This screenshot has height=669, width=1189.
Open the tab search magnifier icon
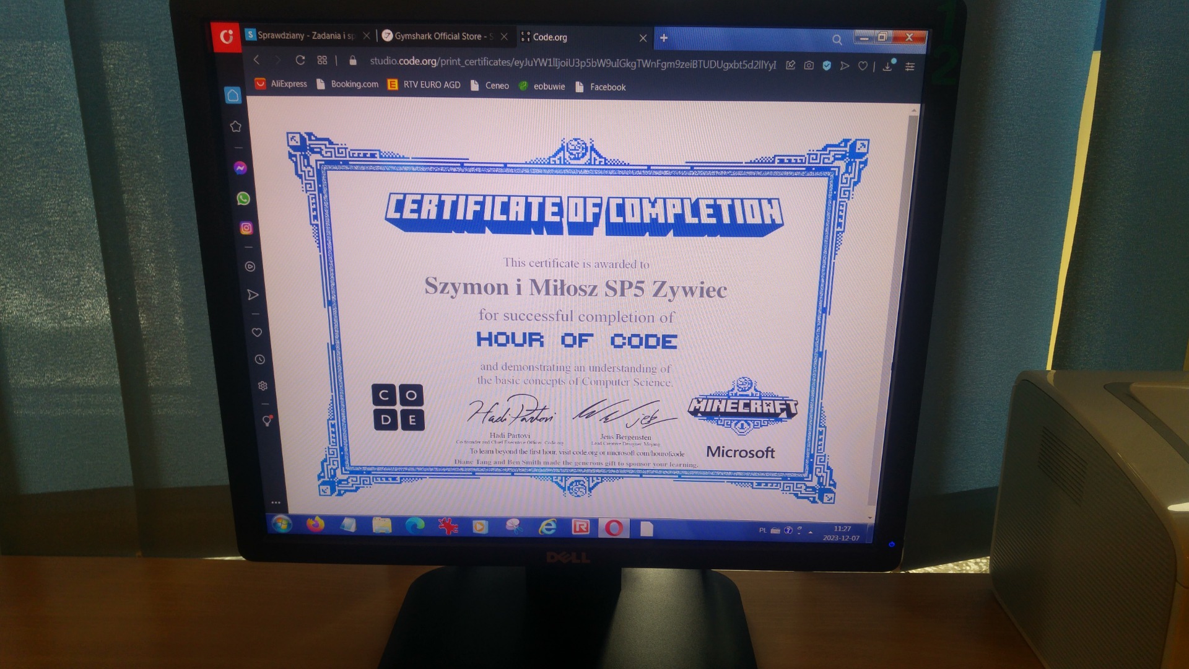[x=837, y=40]
